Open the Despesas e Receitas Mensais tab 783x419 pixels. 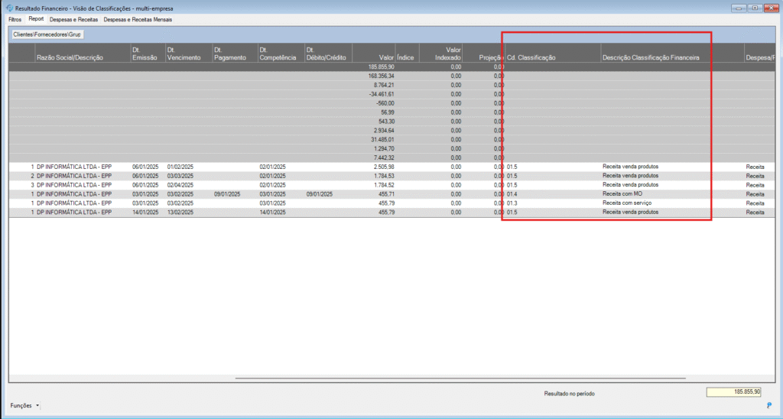coord(138,18)
